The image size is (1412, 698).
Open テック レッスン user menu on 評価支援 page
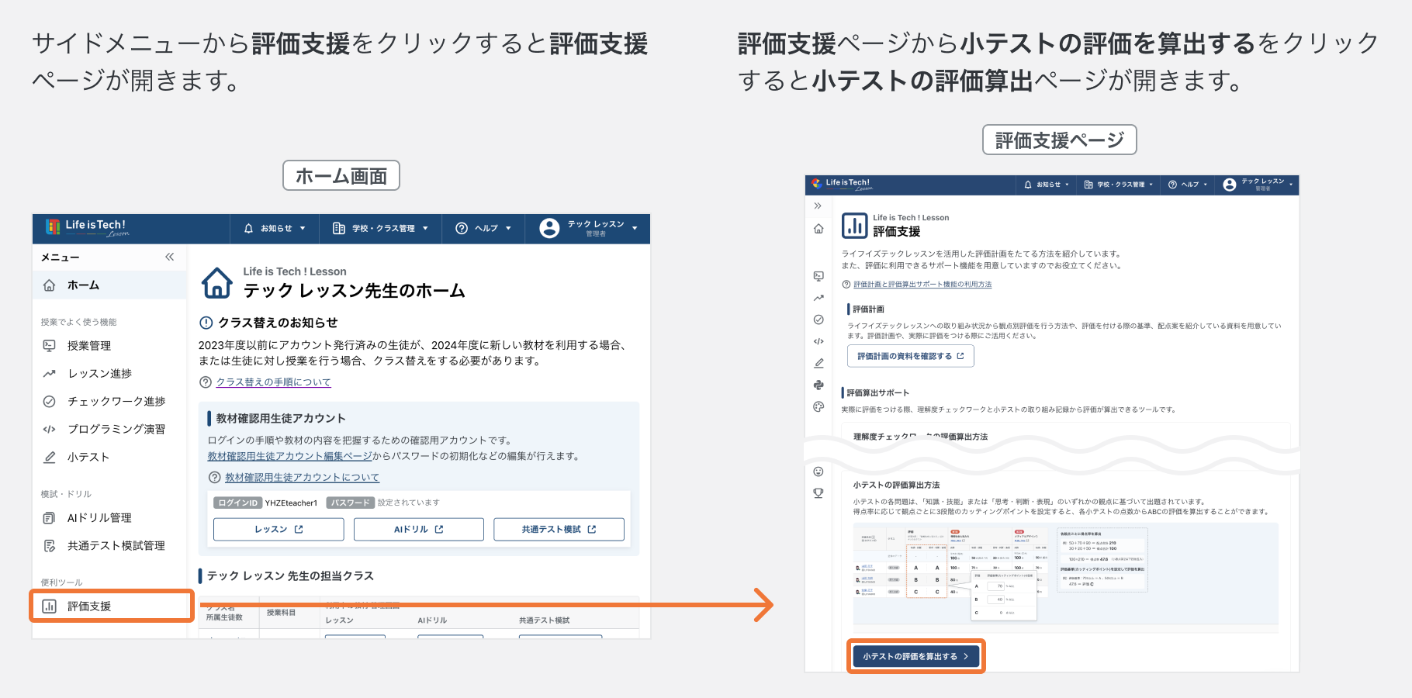click(1258, 185)
